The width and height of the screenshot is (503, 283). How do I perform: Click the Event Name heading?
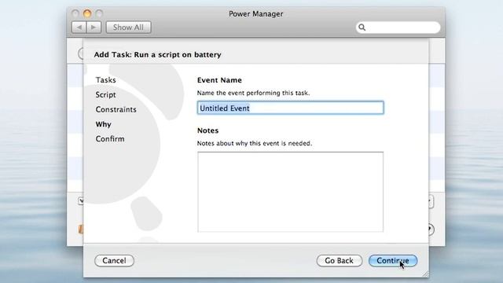(x=219, y=80)
